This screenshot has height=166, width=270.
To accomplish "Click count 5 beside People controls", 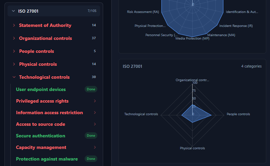I will [x=95, y=51].
